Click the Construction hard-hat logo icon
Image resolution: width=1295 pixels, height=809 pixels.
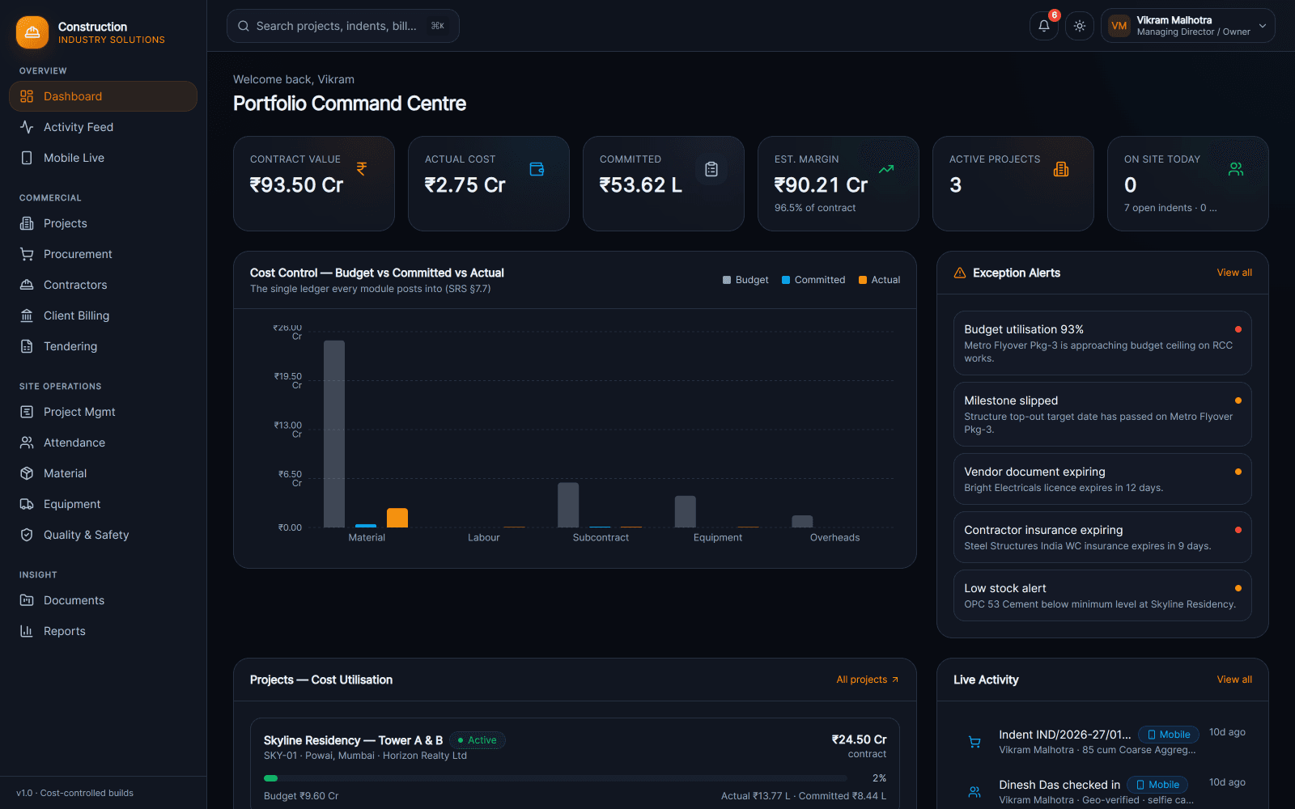(x=32, y=32)
